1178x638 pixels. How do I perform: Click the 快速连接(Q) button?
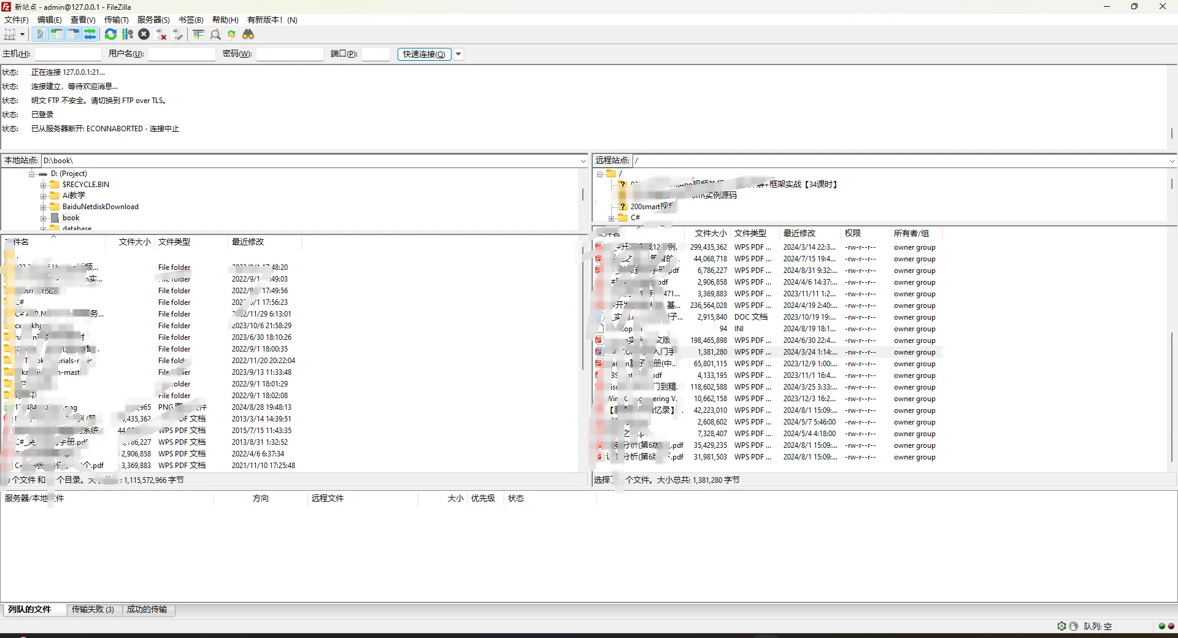click(424, 55)
